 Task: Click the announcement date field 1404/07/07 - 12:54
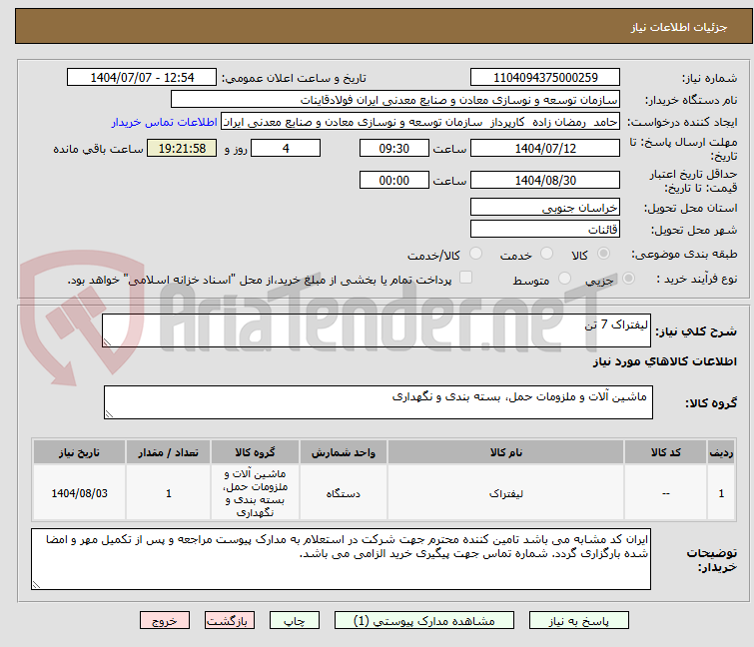(x=142, y=78)
